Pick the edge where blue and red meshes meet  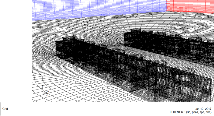tap(166, 6)
